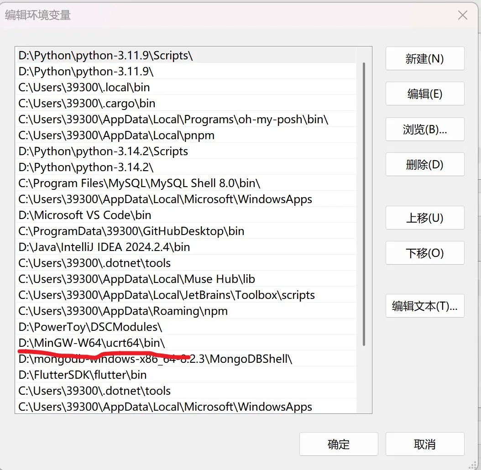Open the 浏览(B)... folder browser
Image resolution: width=481 pixels, height=470 pixels.
click(425, 129)
